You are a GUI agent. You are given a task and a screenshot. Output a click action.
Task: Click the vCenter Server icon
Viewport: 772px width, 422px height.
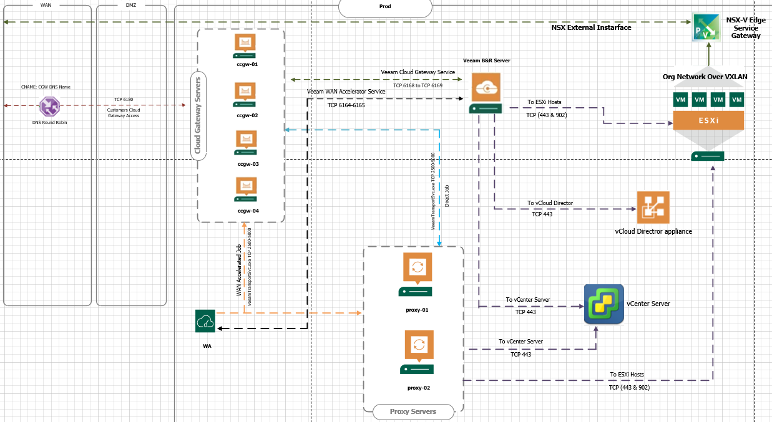point(603,304)
